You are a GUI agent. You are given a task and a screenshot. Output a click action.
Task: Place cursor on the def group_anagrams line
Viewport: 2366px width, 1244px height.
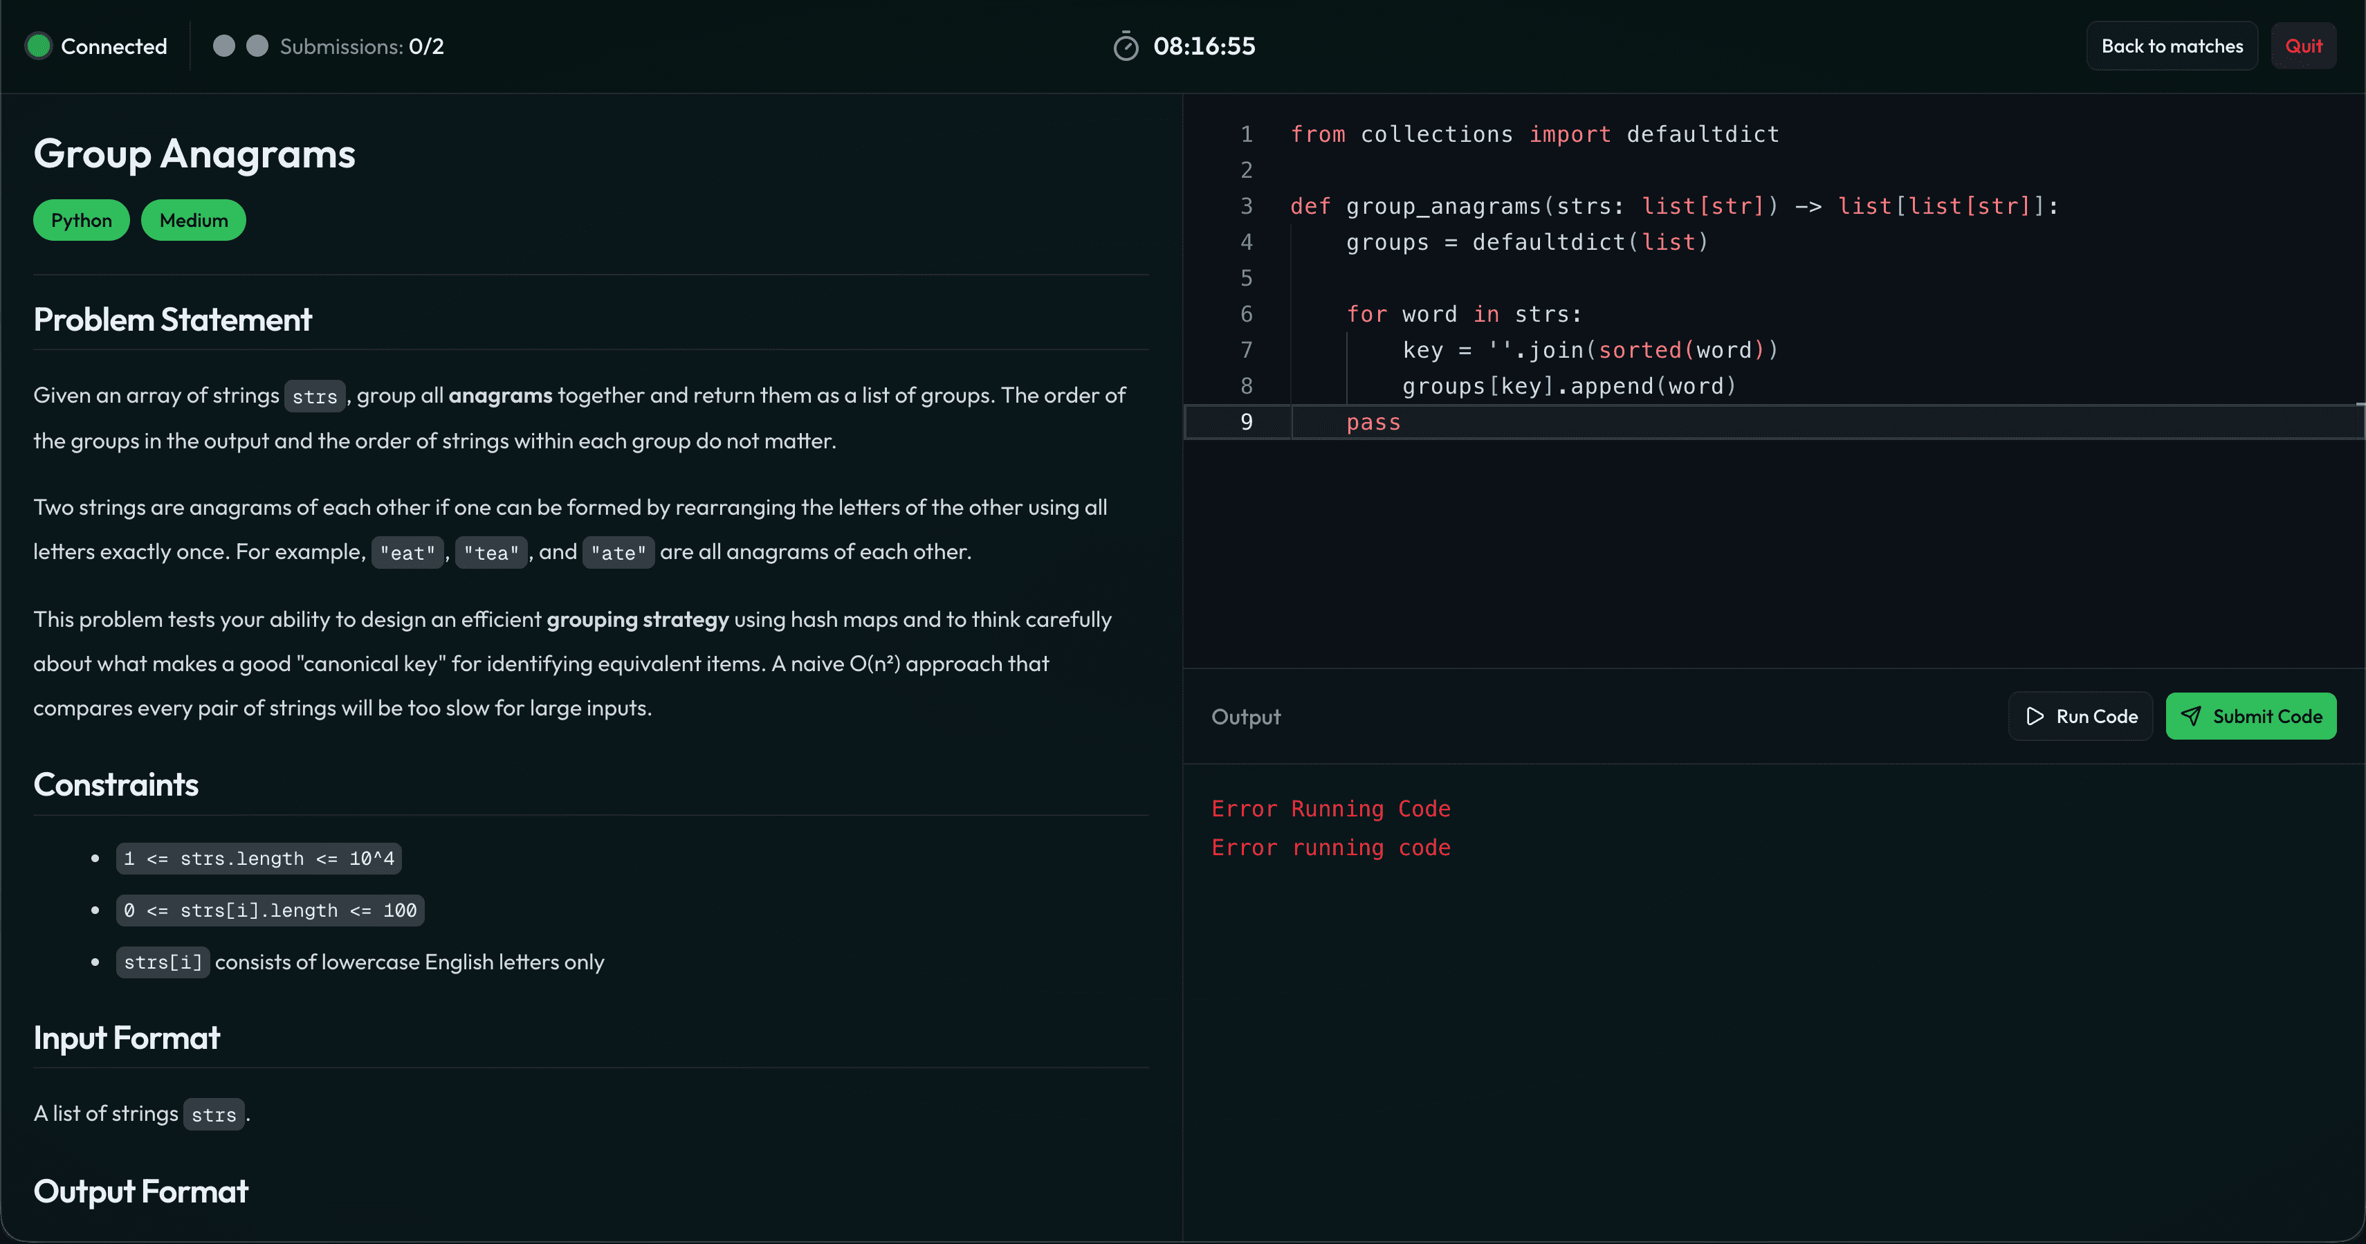[1674, 205]
